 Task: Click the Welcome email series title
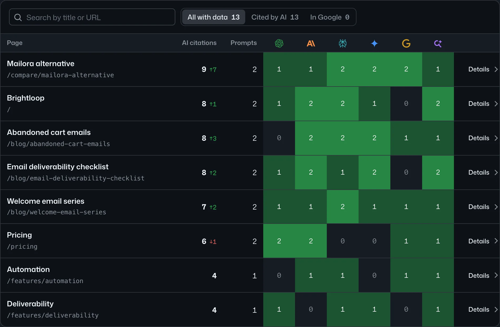click(x=46, y=201)
